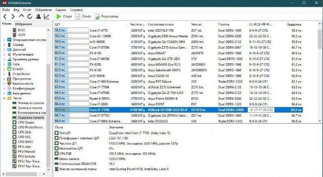Open the Сервис menu
Image resolution: width=323 pixels, height=177 pixels.
coord(61,10)
